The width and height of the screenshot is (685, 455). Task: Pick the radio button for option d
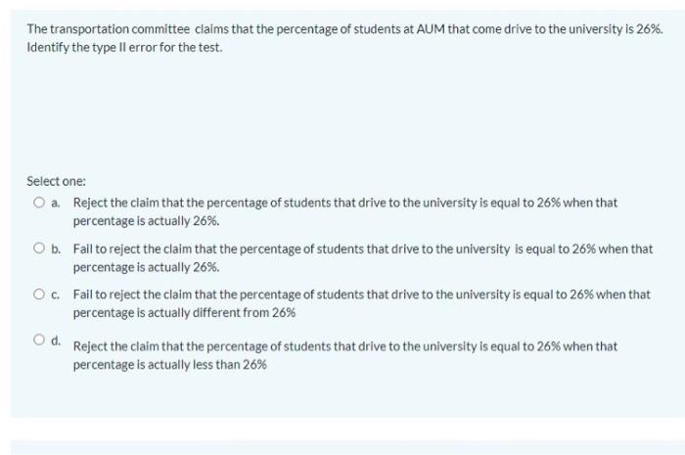point(39,340)
